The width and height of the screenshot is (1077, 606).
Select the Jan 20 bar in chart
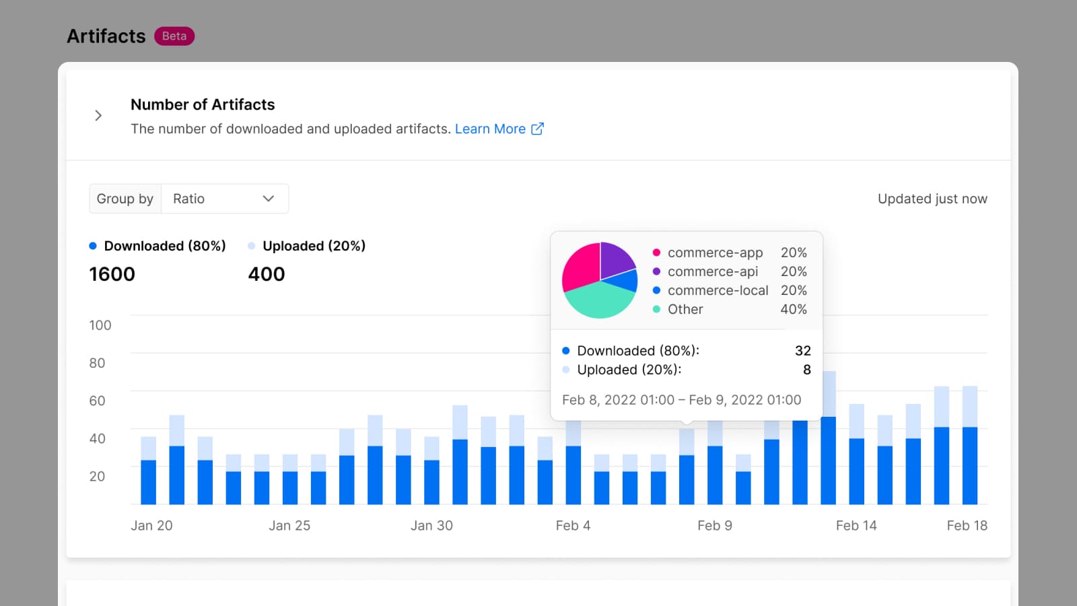[x=148, y=471]
